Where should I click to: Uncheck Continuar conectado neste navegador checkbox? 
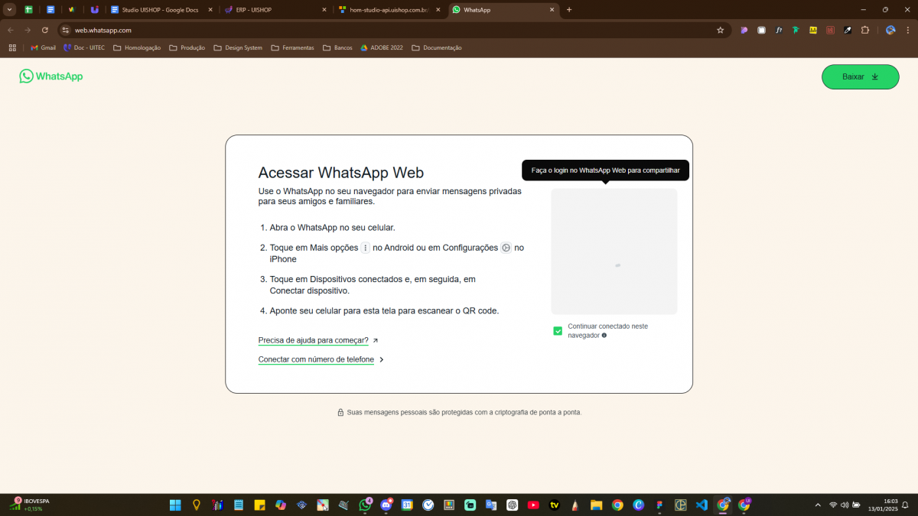tap(558, 331)
